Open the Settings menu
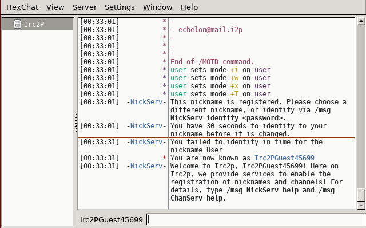Image resolution: width=366 pixels, height=228 pixels. (120, 7)
